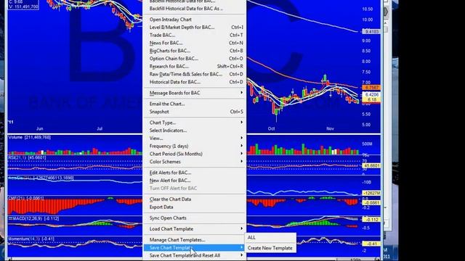Click the -0.112 MACD value label
The image size is (465, 261).
tap(371, 220)
